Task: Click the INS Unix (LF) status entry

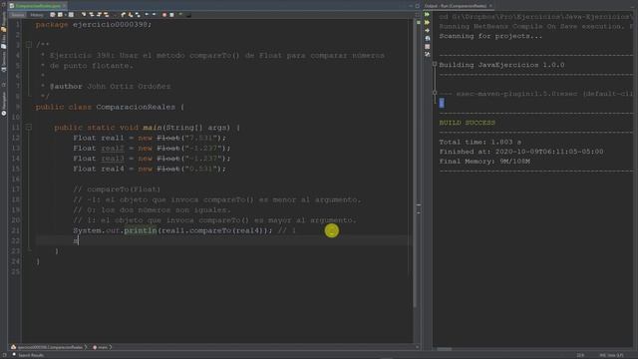Action: point(611,355)
